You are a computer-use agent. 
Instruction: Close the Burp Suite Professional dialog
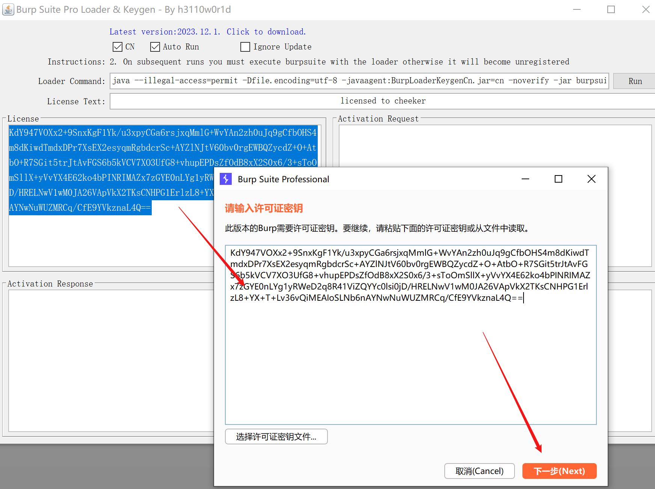click(x=592, y=179)
